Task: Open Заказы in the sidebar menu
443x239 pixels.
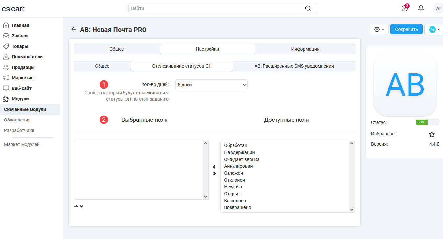Action: (20, 36)
